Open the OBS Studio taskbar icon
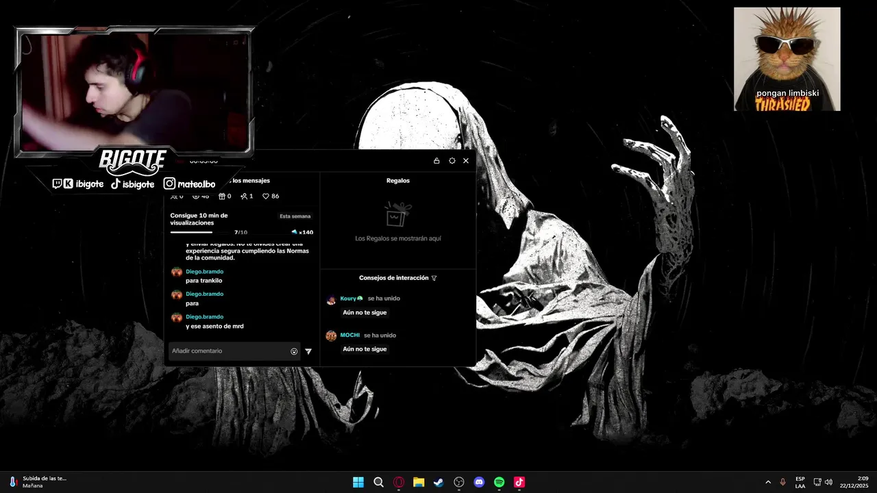This screenshot has width=877, height=493. pyautogui.click(x=459, y=482)
